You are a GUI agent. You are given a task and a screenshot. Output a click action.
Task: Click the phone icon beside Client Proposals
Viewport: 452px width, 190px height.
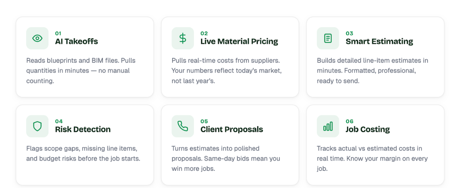tap(183, 126)
